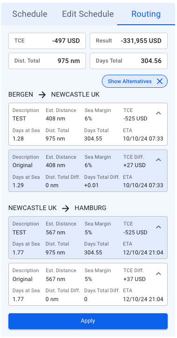
Task: Select the Original route for Newcastle to Hamburg
Action: click(88, 284)
